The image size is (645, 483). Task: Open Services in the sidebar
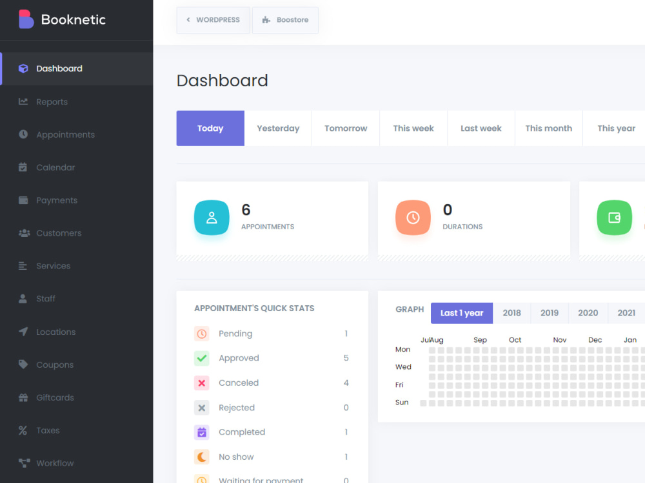click(77, 266)
